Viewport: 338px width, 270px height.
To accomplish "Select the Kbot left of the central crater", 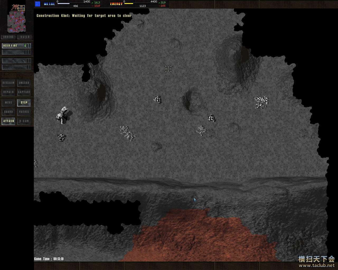I will [157, 100].
